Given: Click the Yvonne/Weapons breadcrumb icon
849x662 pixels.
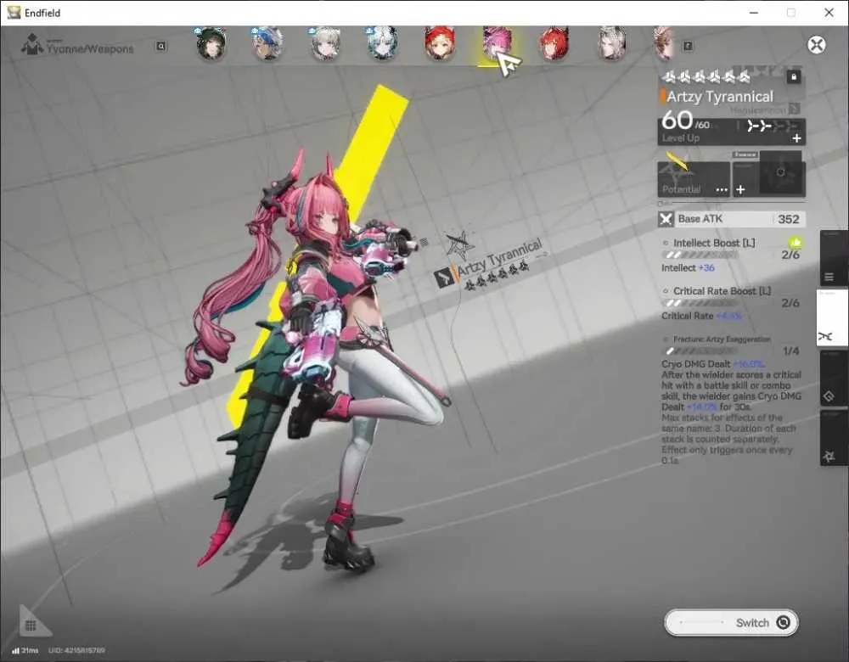Looking at the screenshot, I should pos(32,45).
